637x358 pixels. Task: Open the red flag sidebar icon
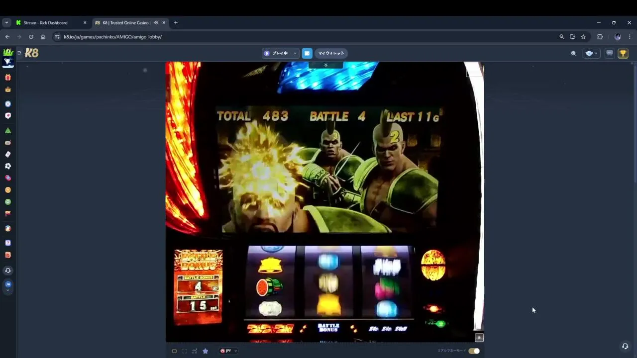(x=8, y=213)
